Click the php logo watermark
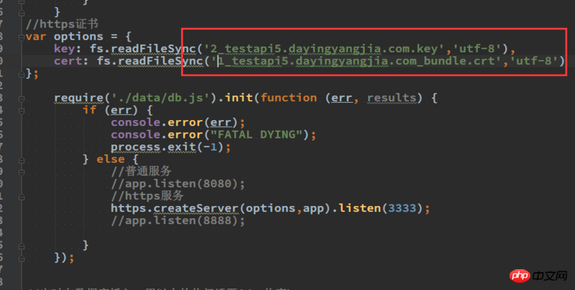 (520, 276)
